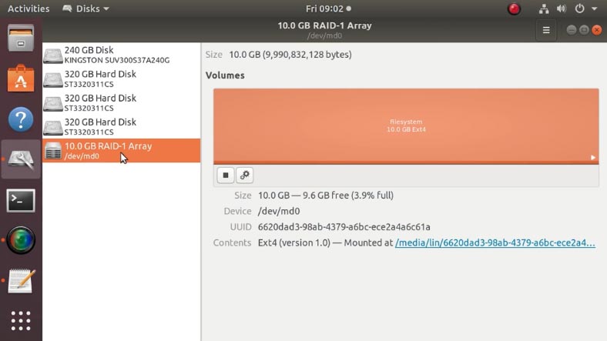The height and width of the screenshot is (341, 607).
Task: Click the Show Applications grid icon
Action: (21, 321)
